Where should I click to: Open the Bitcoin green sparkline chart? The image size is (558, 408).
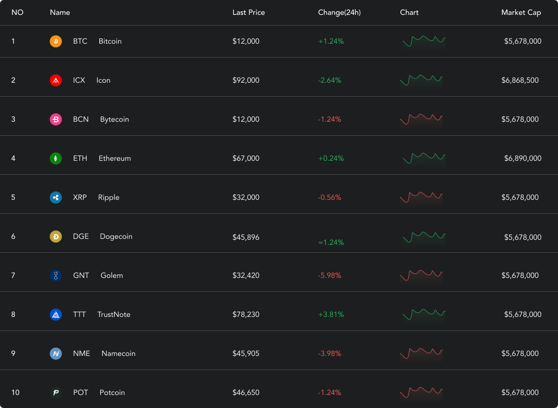click(424, 41)
